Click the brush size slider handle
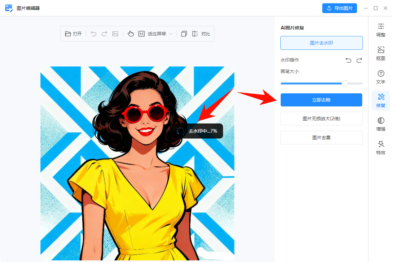 coord(345,84)
